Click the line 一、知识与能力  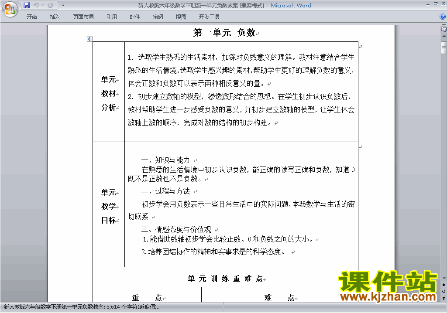(165, 160)
